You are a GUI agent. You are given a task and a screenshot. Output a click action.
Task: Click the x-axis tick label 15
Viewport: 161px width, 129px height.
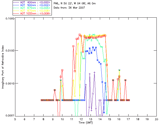[109, 119]
